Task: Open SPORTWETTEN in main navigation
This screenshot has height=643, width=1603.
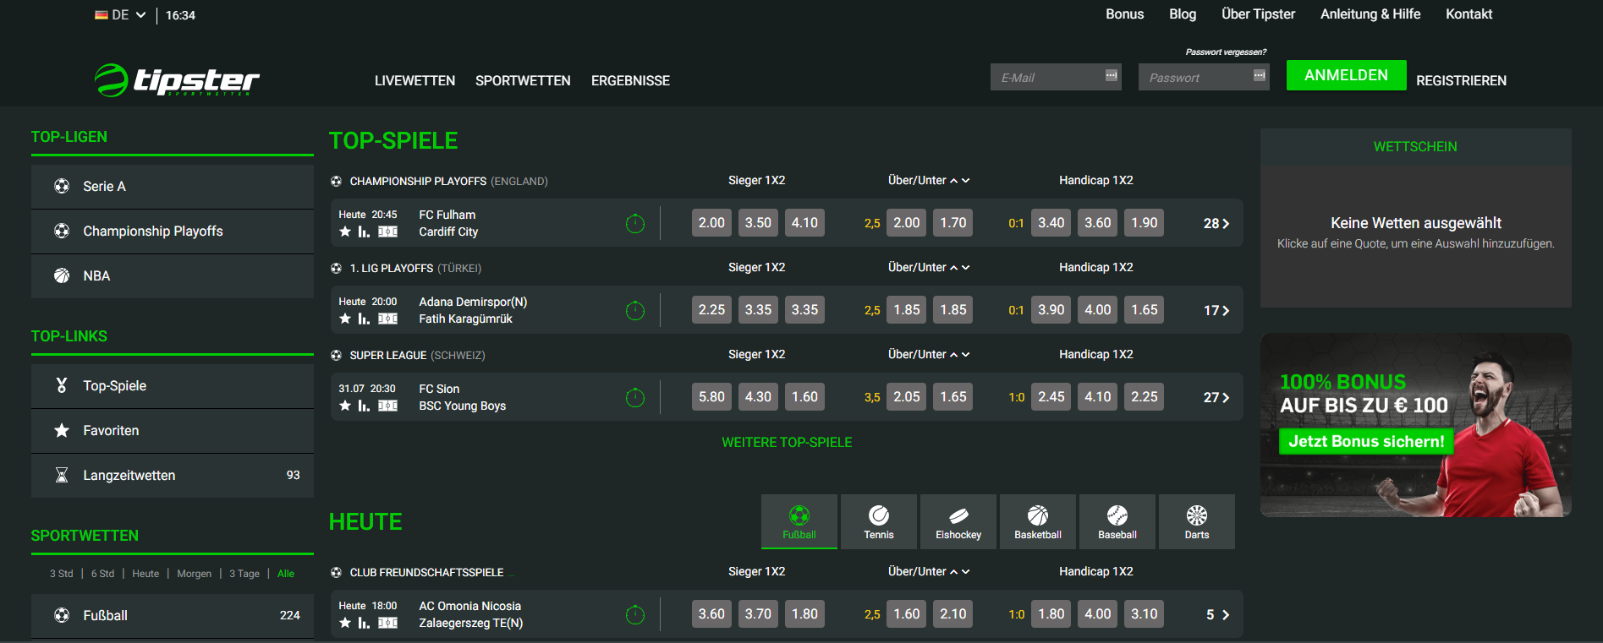Action: click(523, 81)
